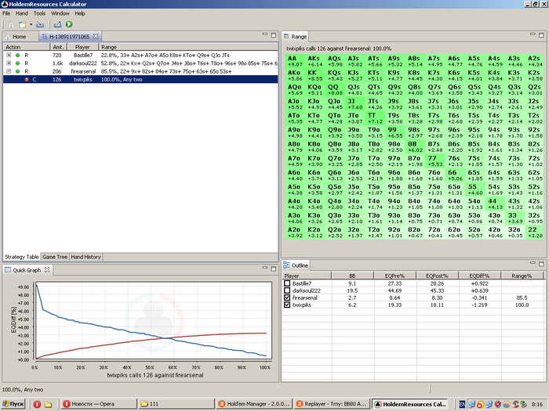This screenshot has width=549, height=411.
Task: Switch to the Hand History tab
Action: tap(86, 257)
